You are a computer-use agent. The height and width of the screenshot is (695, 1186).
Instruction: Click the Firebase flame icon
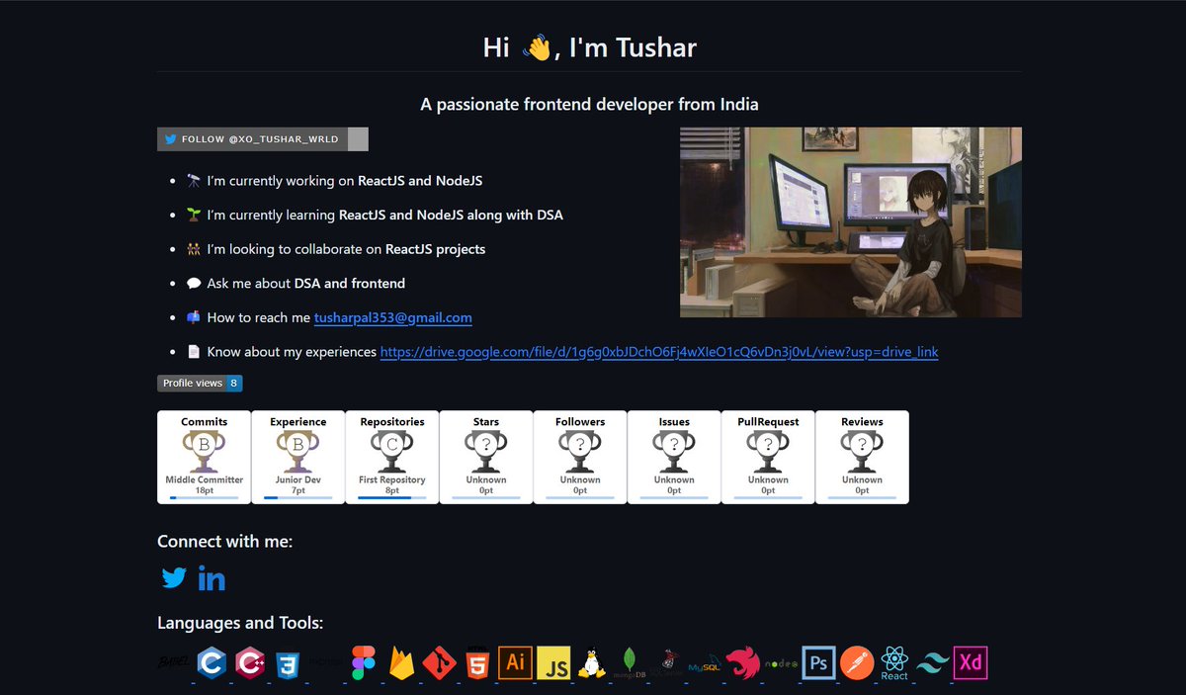401,663
